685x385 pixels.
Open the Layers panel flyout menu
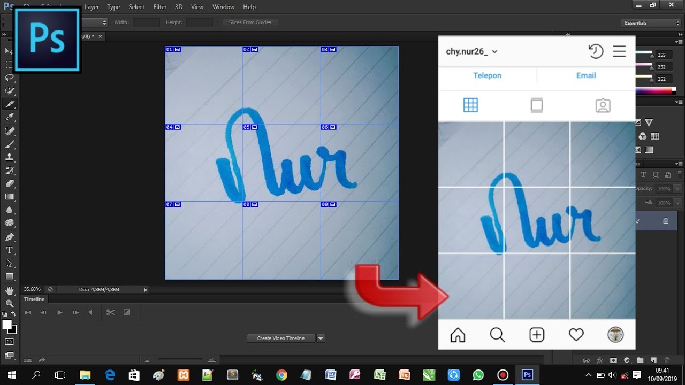(x=679, y=163)
